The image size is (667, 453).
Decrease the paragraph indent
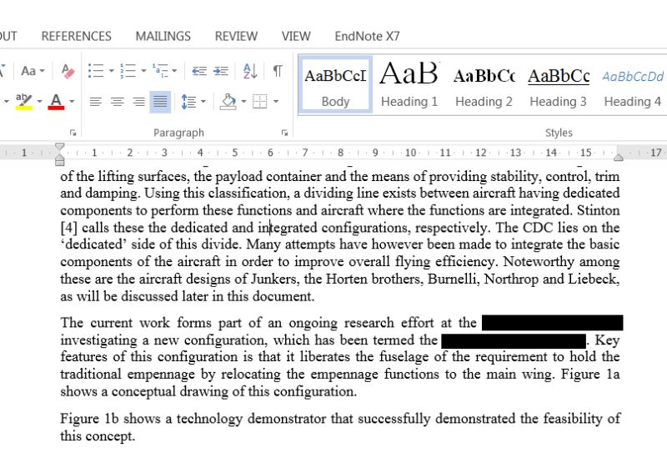pos(199,71)
